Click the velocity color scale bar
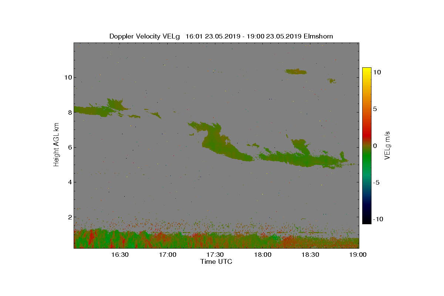This screenshot has height=296, width=444. 367,146
